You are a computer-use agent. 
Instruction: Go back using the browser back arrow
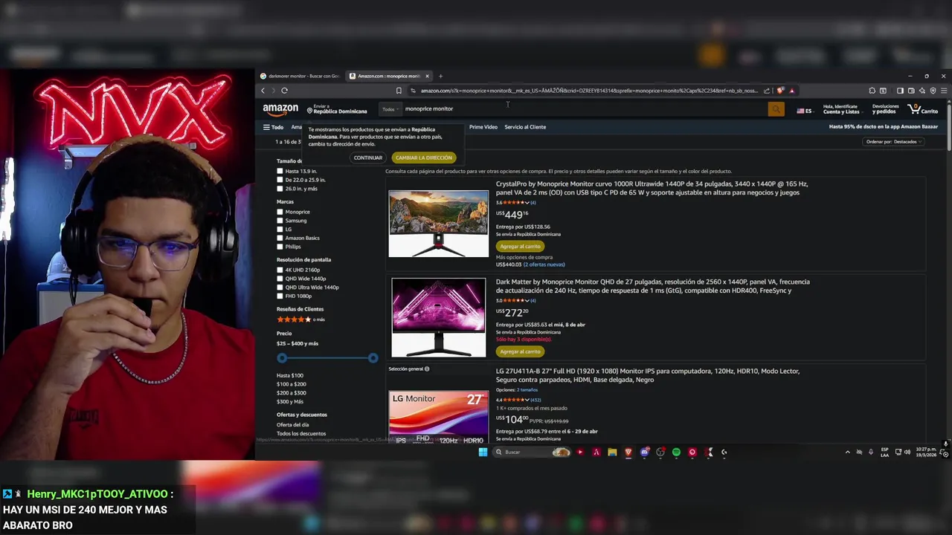pyautogui.click(x=263, y=91)
